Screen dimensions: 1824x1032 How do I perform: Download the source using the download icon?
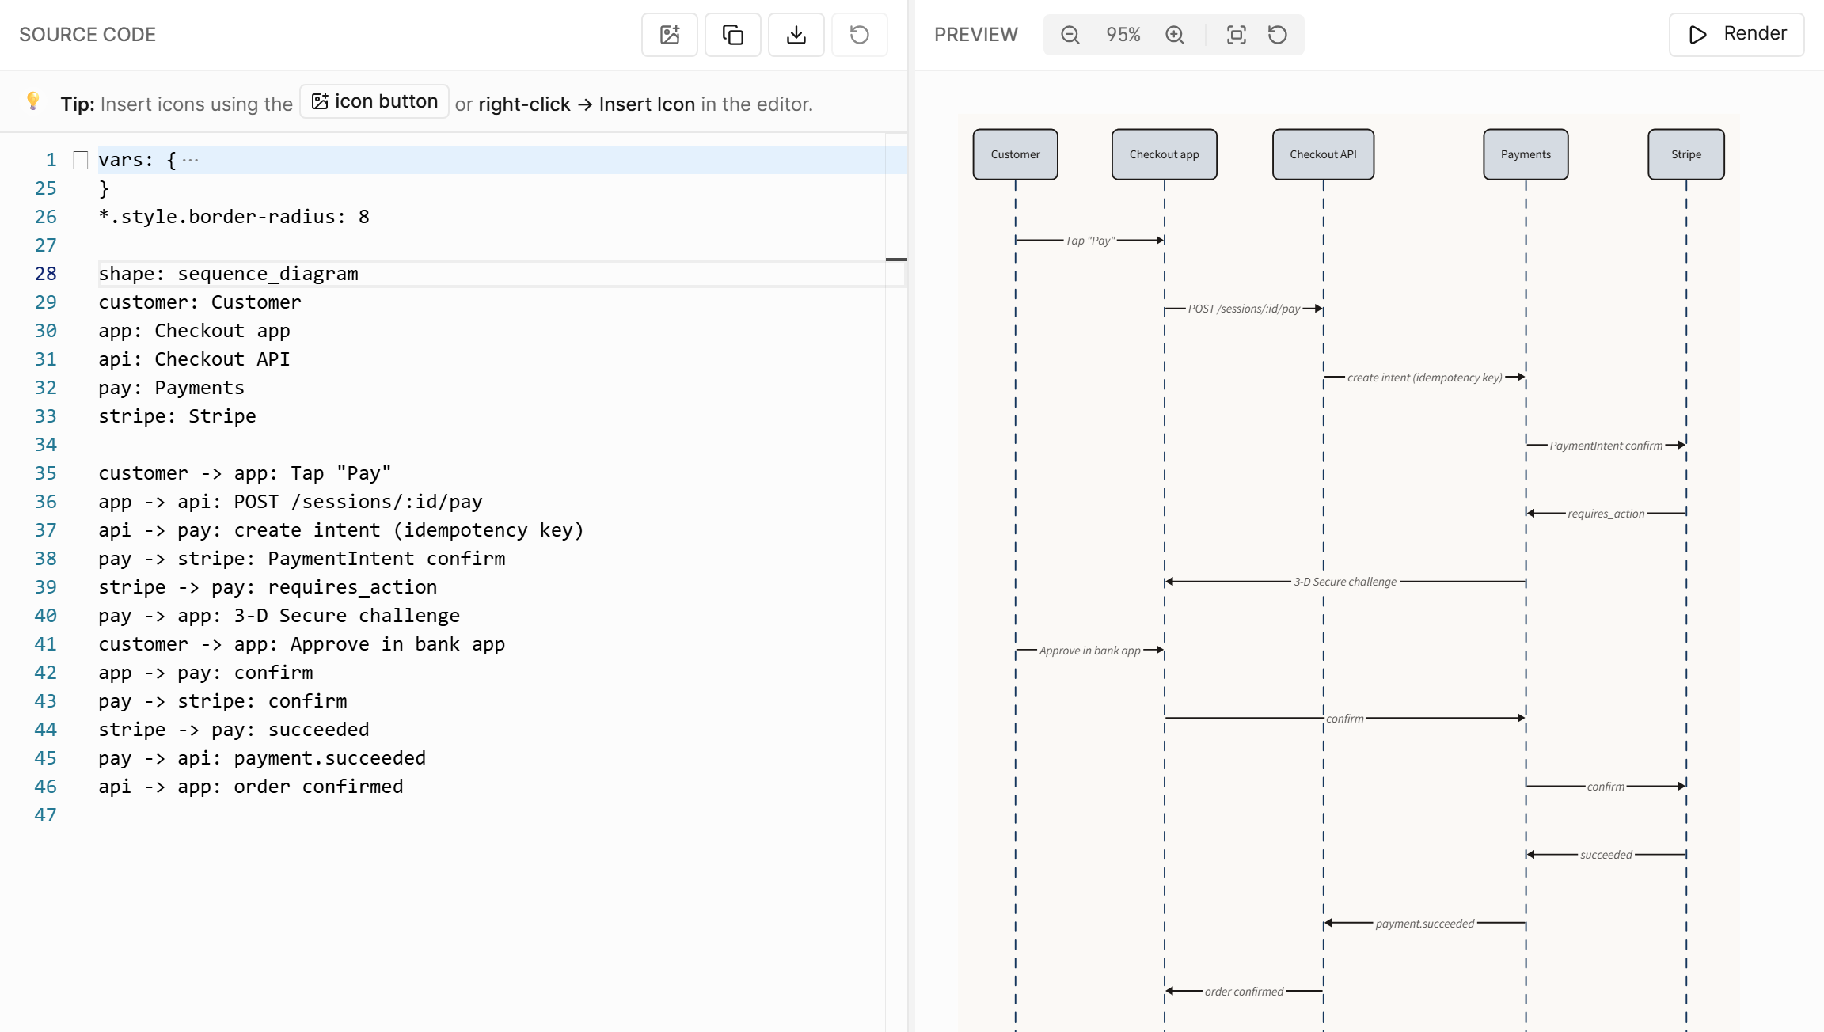[x=796, y=35]
